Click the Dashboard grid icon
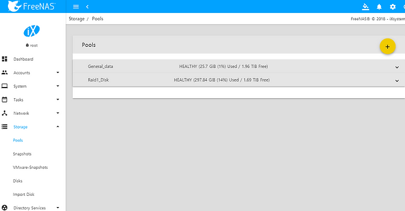This screenshot has width=405, height=211. pyautogui.click(x=4, y=59)
